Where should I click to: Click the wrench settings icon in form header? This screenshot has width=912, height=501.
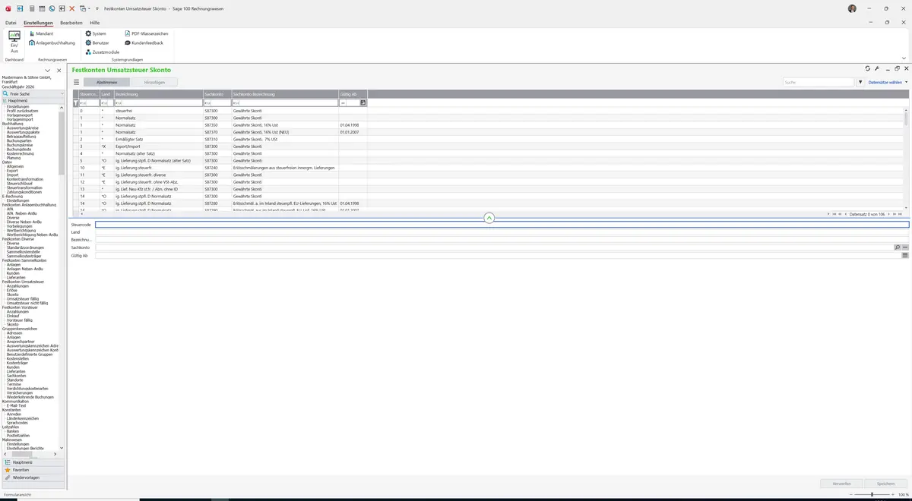[877, 69]
